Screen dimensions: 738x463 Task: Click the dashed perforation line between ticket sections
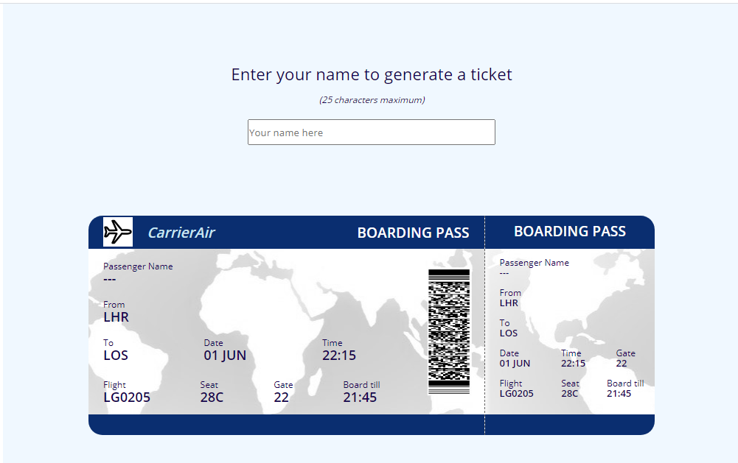485,324
